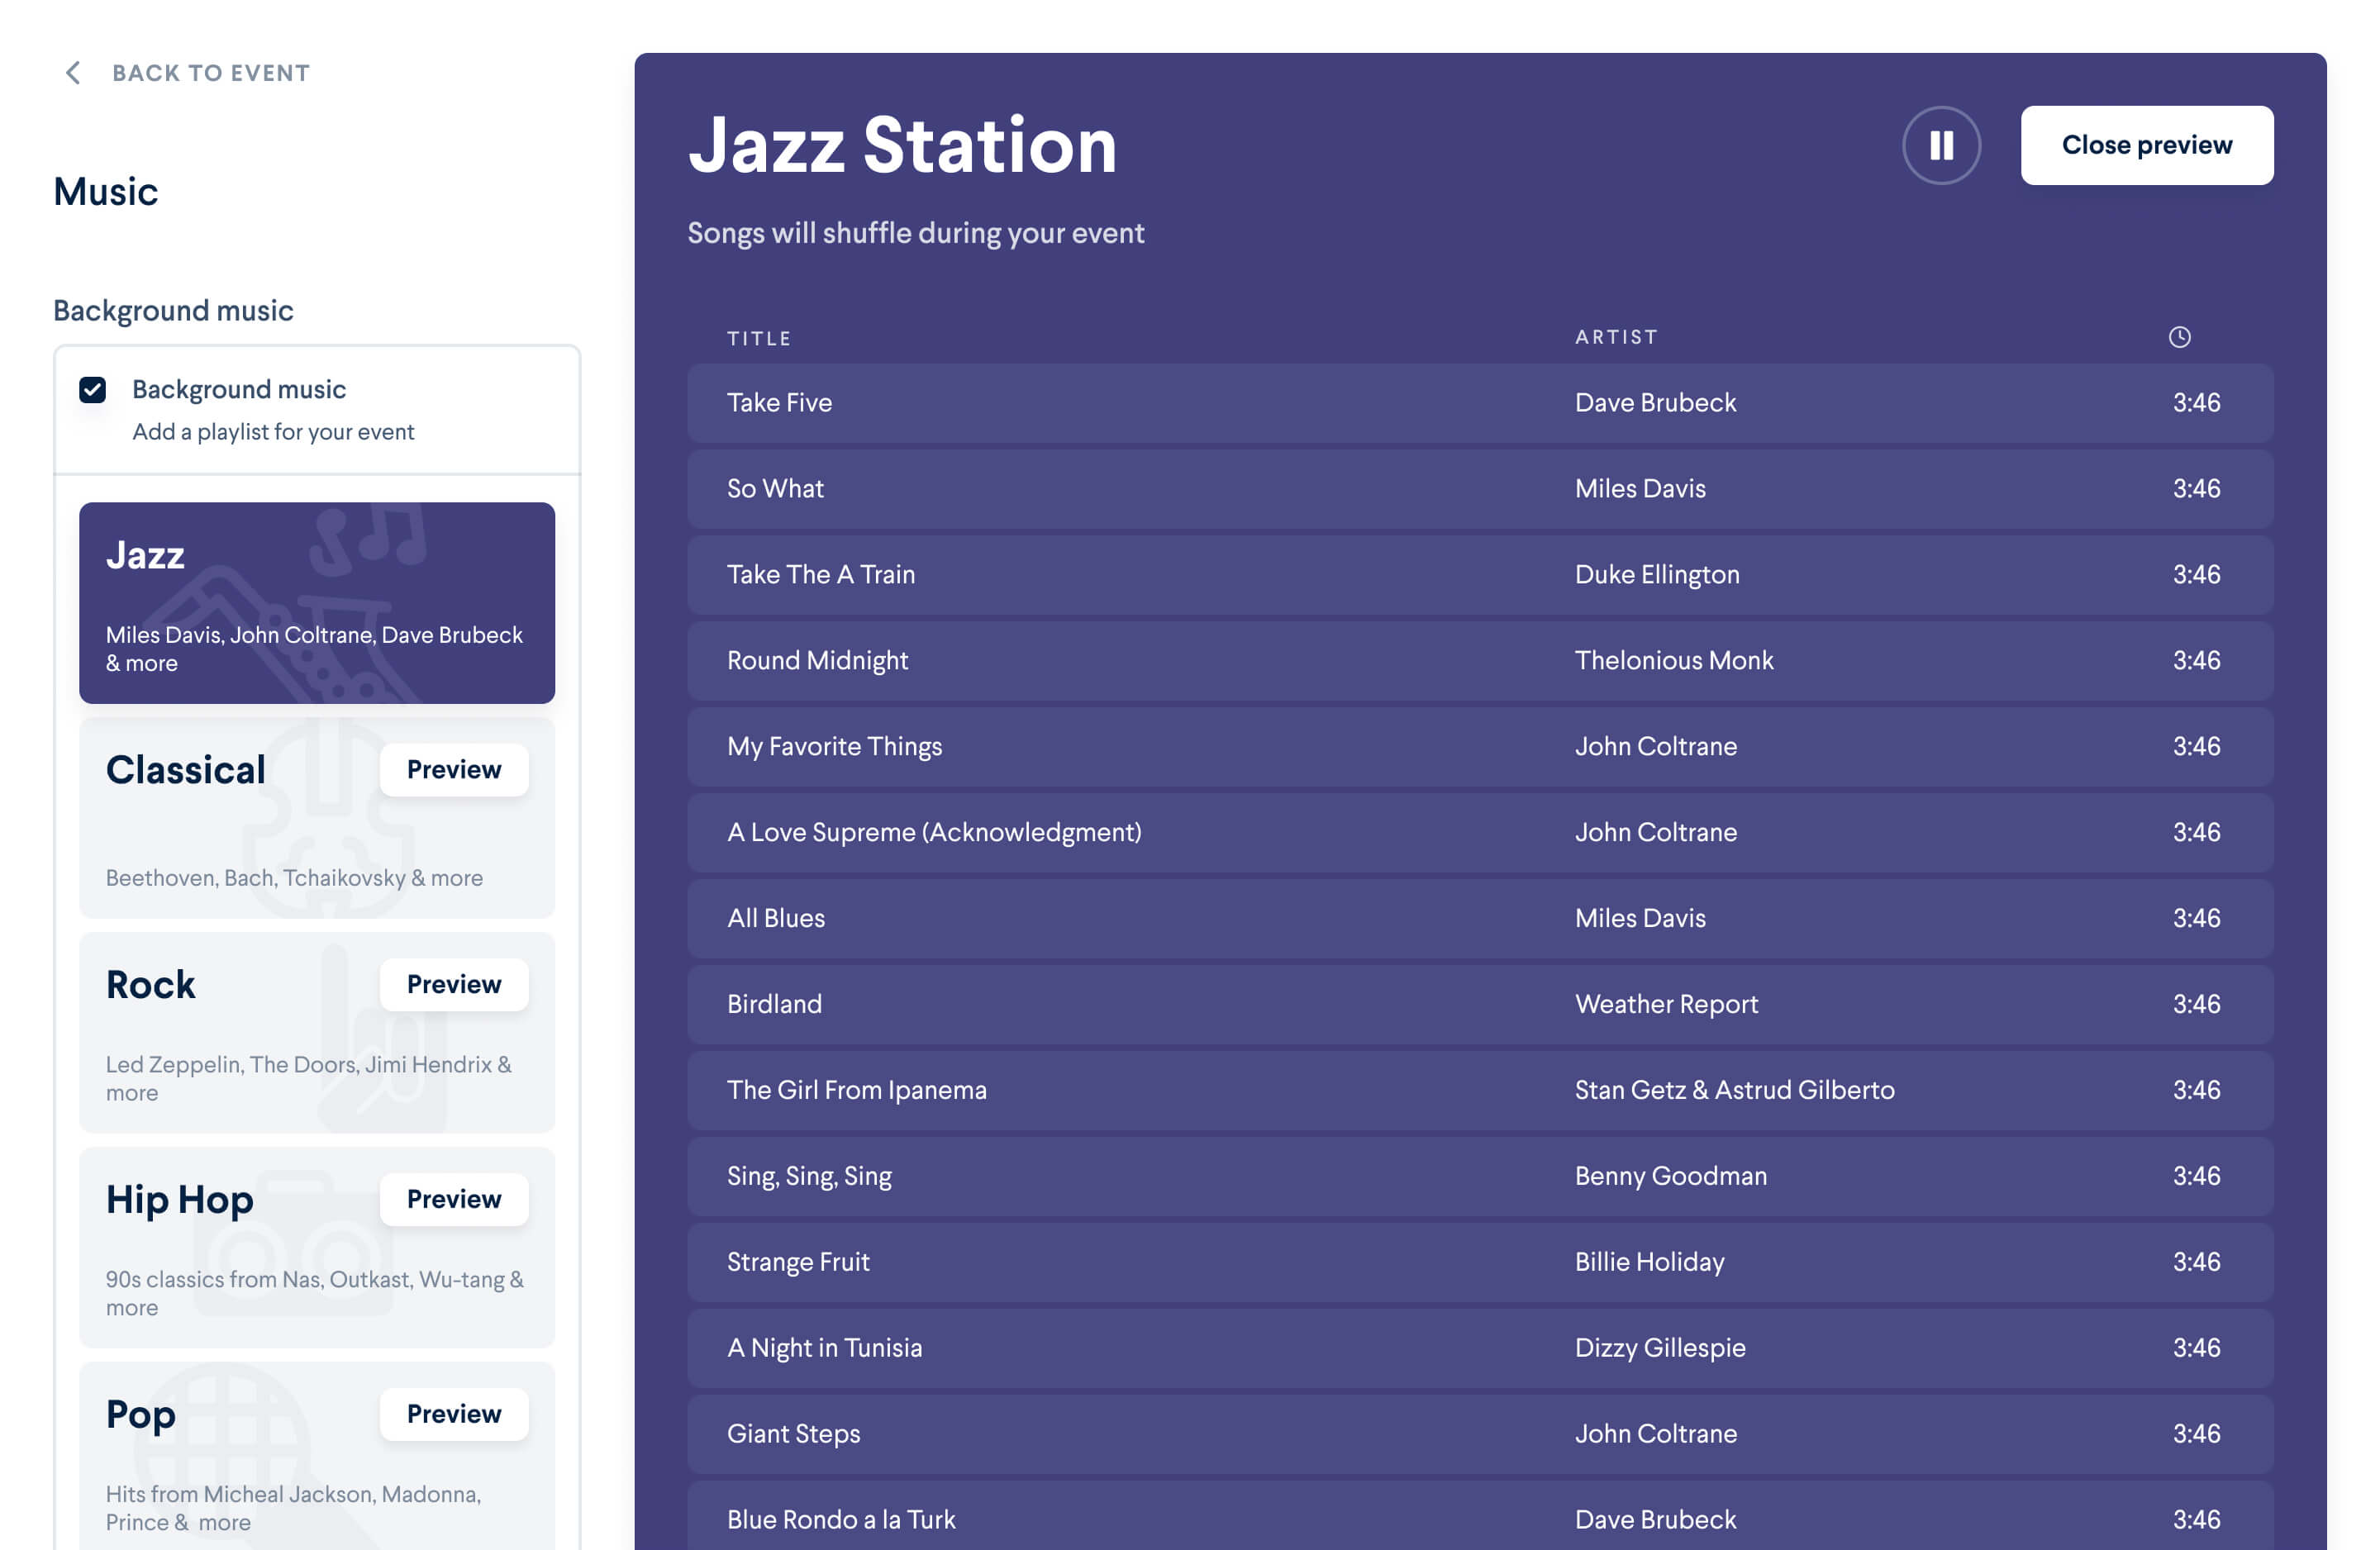Click the clock/duration icon in header

[2179, 336]
